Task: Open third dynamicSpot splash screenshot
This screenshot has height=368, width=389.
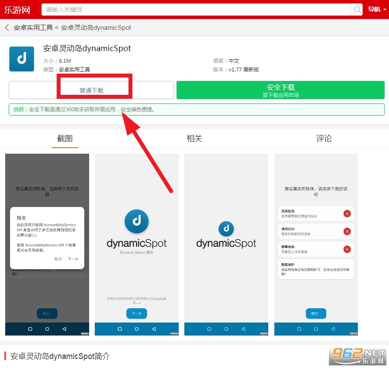Action: [x=226, y=245]
